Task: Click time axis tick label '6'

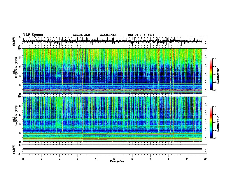Action: tap(132, 159)
